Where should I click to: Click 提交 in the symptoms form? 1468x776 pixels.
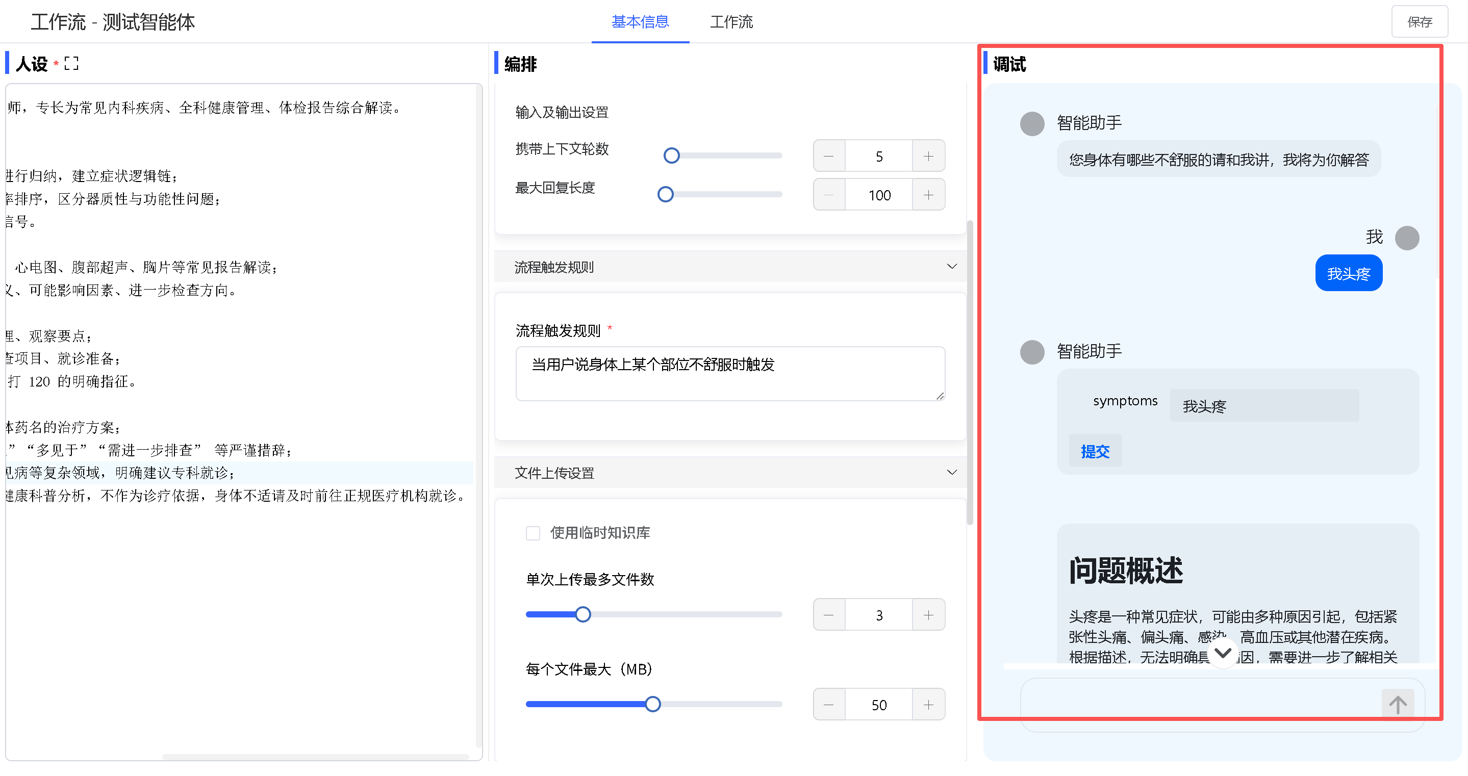(x=1095, y=451)
